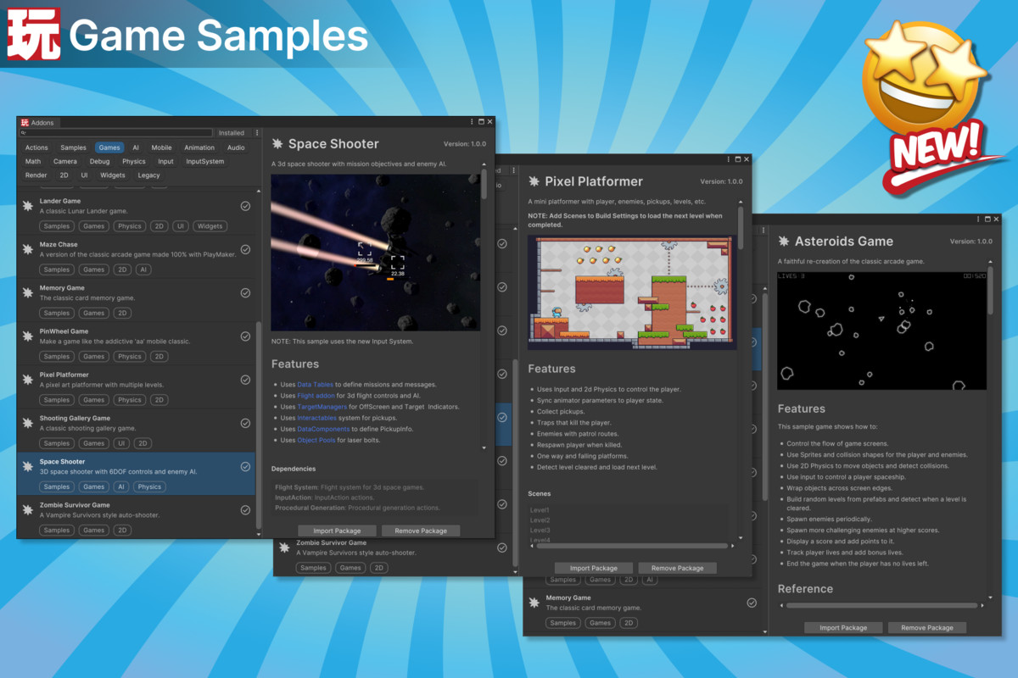Click the burst icon beside the Pixel Platformer heading

click(534, 181)
